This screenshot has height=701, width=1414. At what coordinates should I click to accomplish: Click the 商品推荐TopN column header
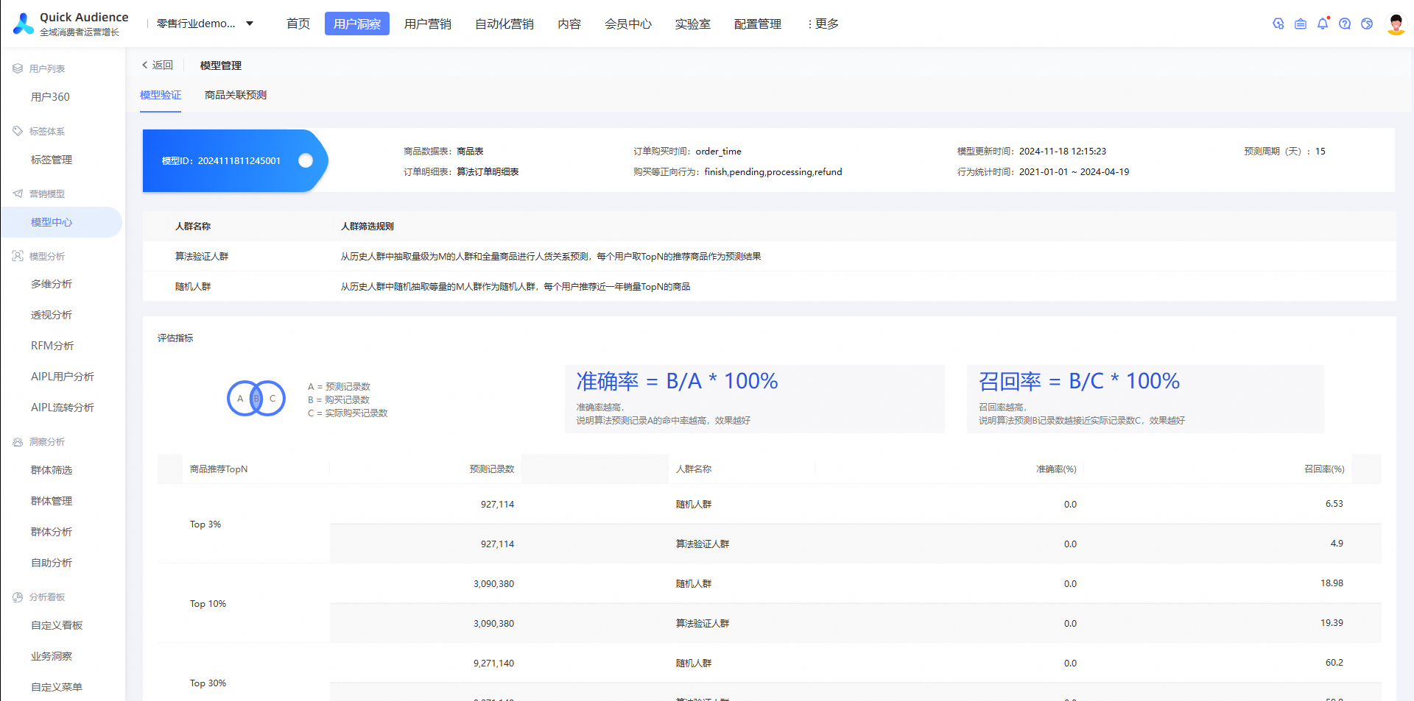coord(219,469)
